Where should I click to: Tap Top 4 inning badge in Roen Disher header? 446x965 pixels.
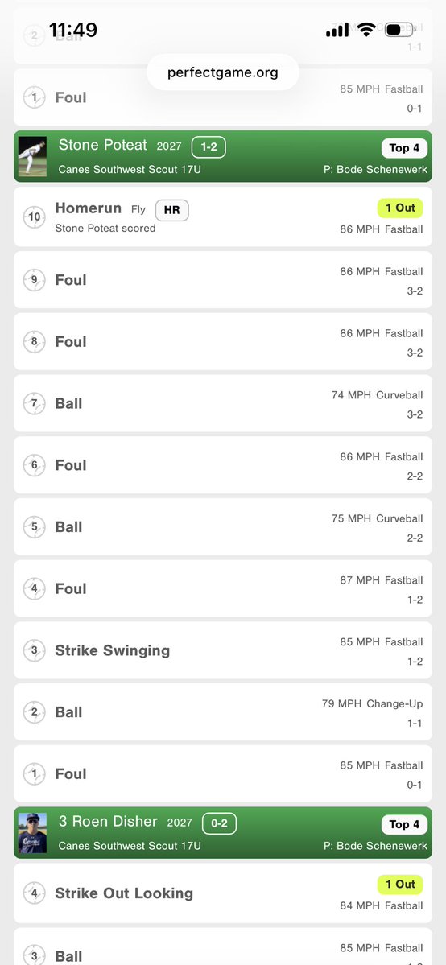coord(404,824)
